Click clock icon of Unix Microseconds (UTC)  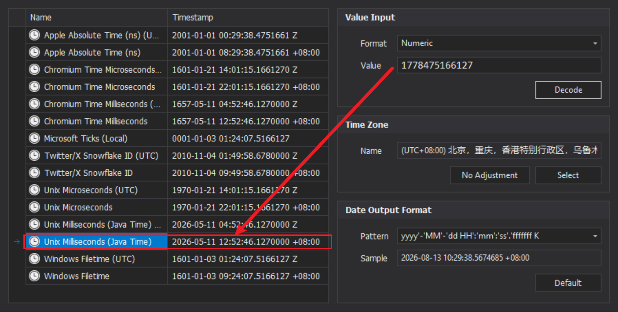coord(34,190)
